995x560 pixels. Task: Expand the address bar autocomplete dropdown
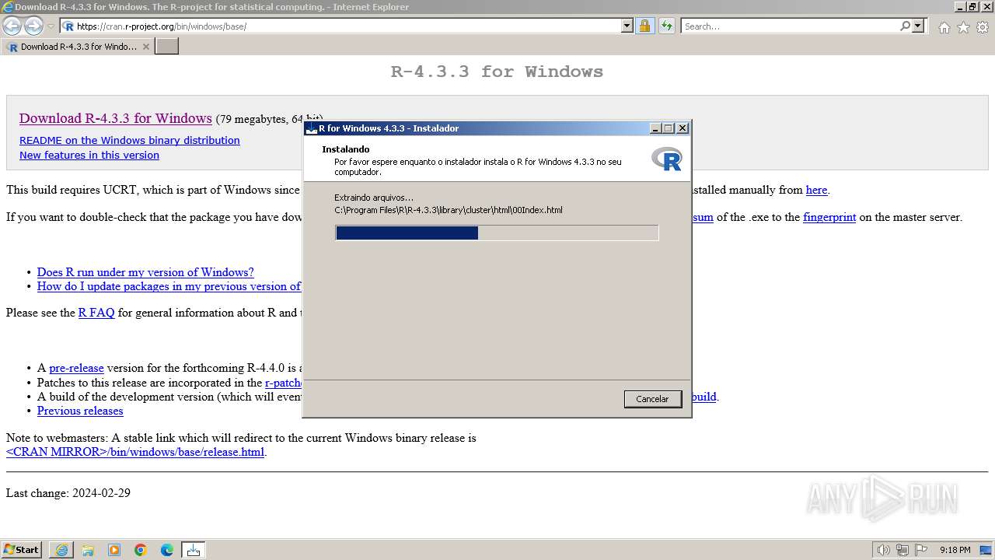(x=627, y=26)
